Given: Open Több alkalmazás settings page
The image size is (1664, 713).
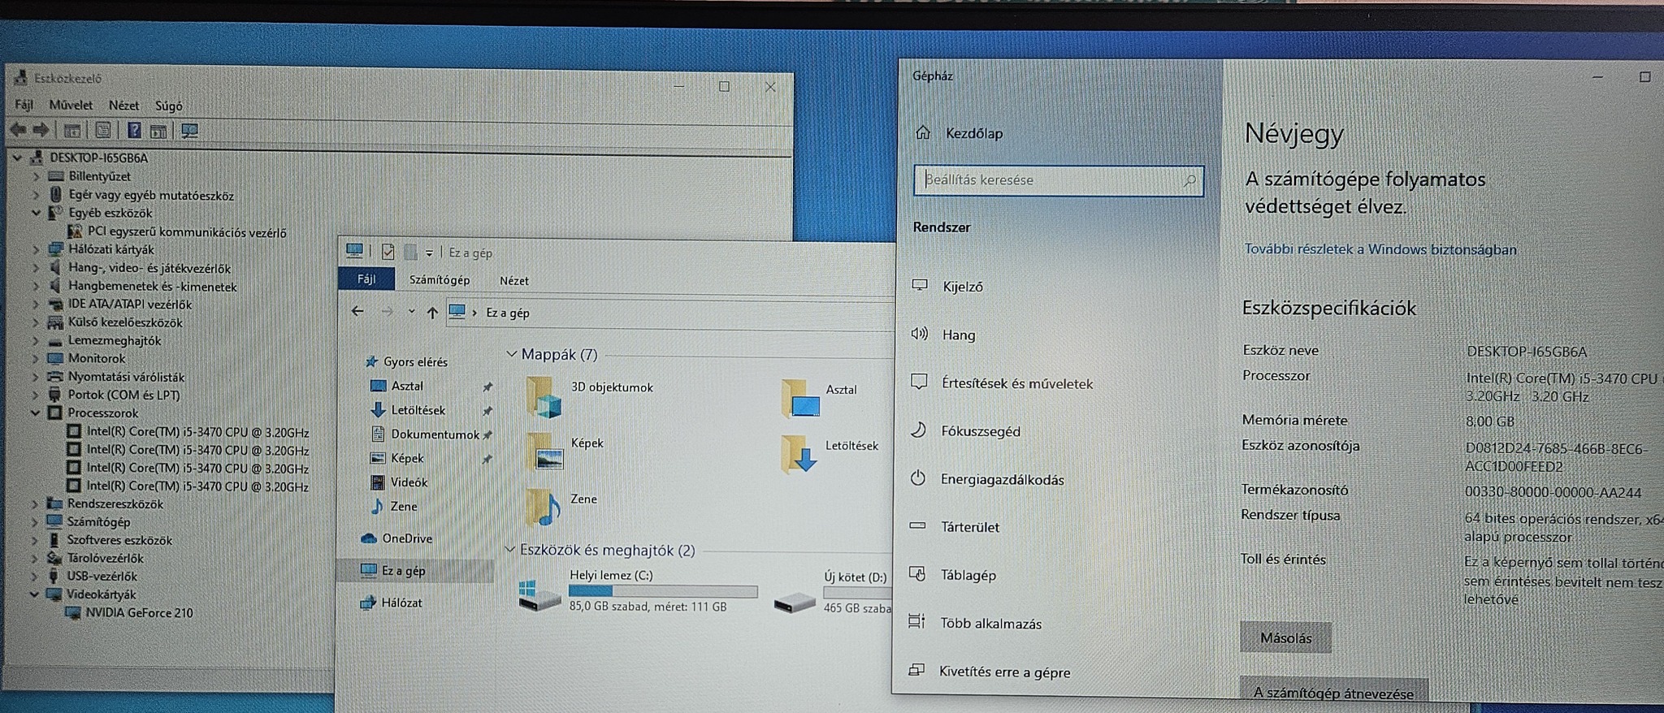Looking at the screenshot, I should click(990, 624).
